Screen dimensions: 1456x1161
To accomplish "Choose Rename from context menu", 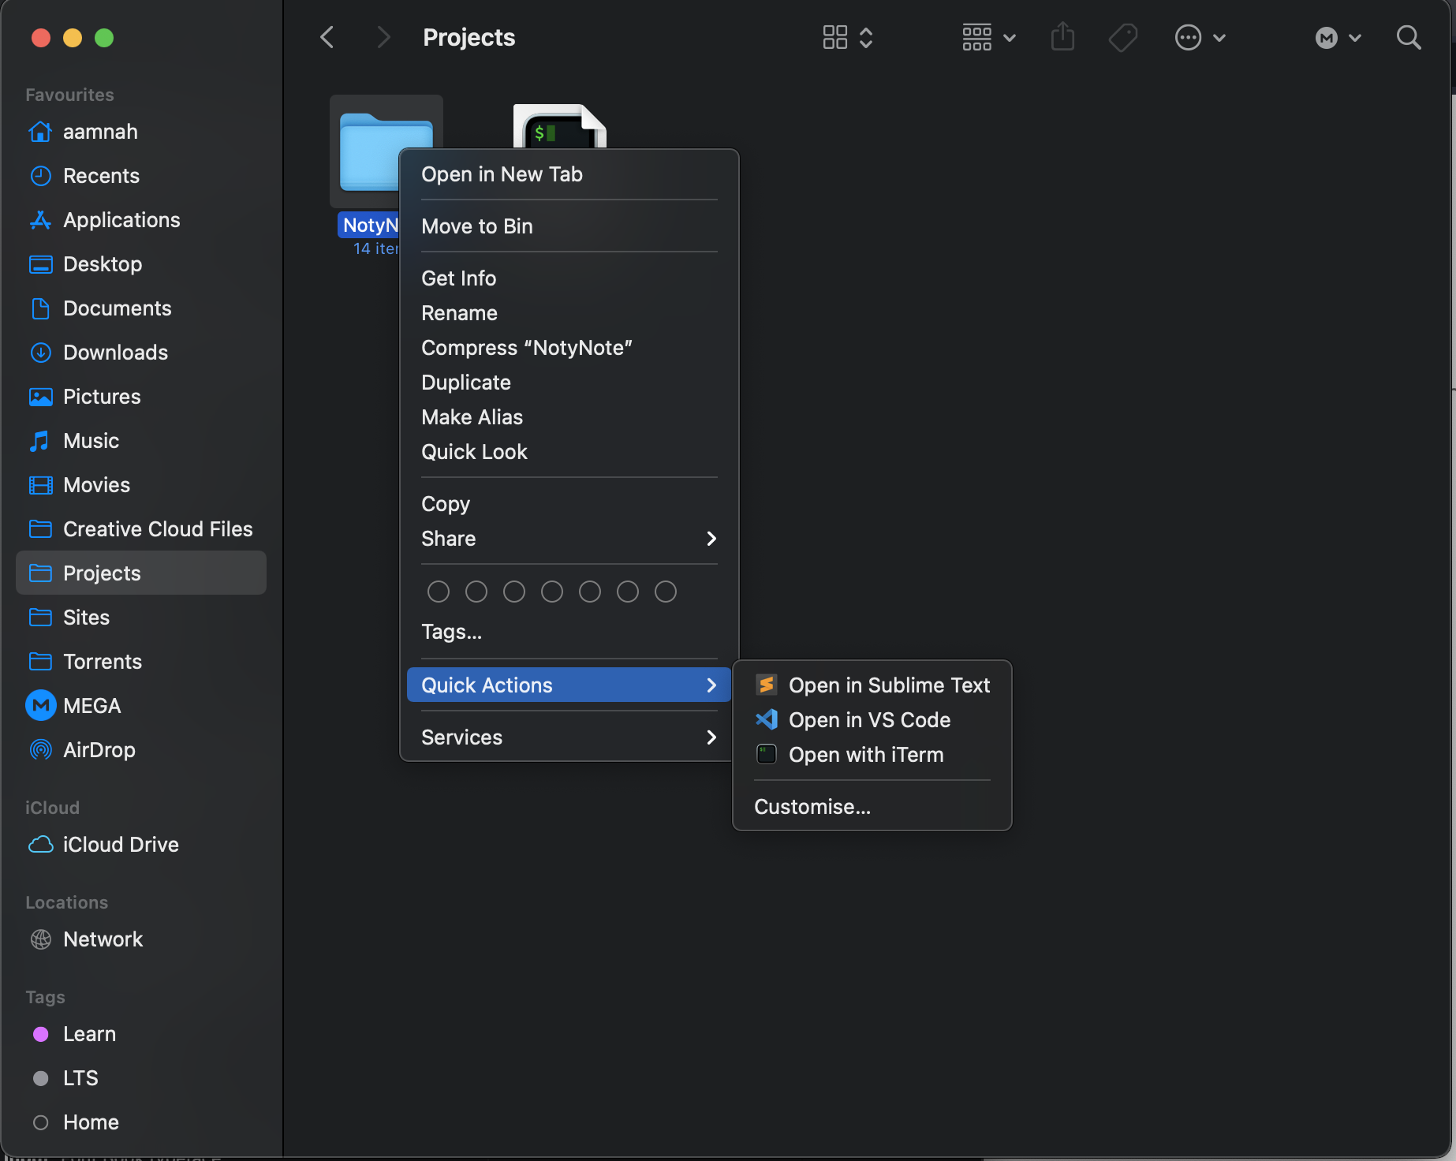I will (569, 313).
